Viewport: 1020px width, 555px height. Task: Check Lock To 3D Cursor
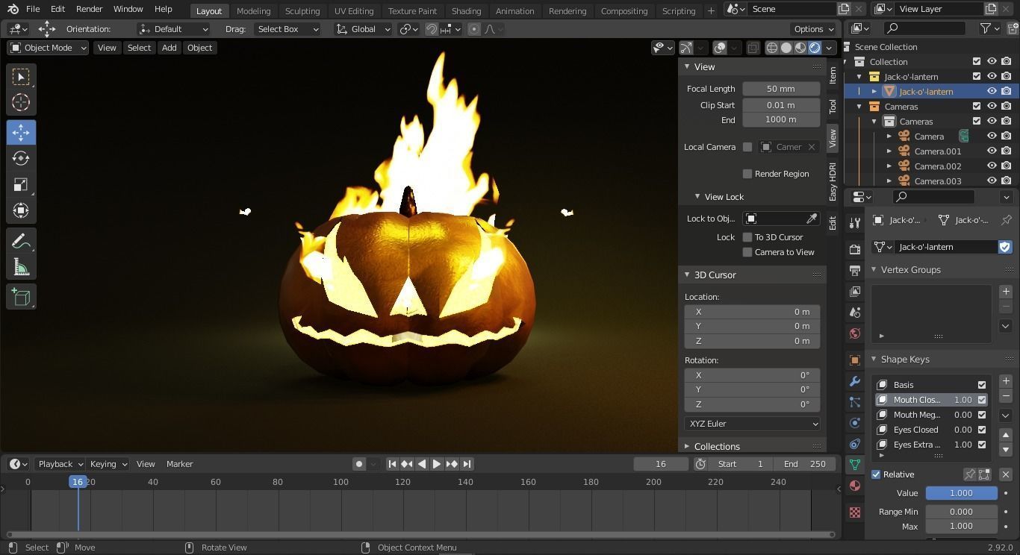pos(747,237)
